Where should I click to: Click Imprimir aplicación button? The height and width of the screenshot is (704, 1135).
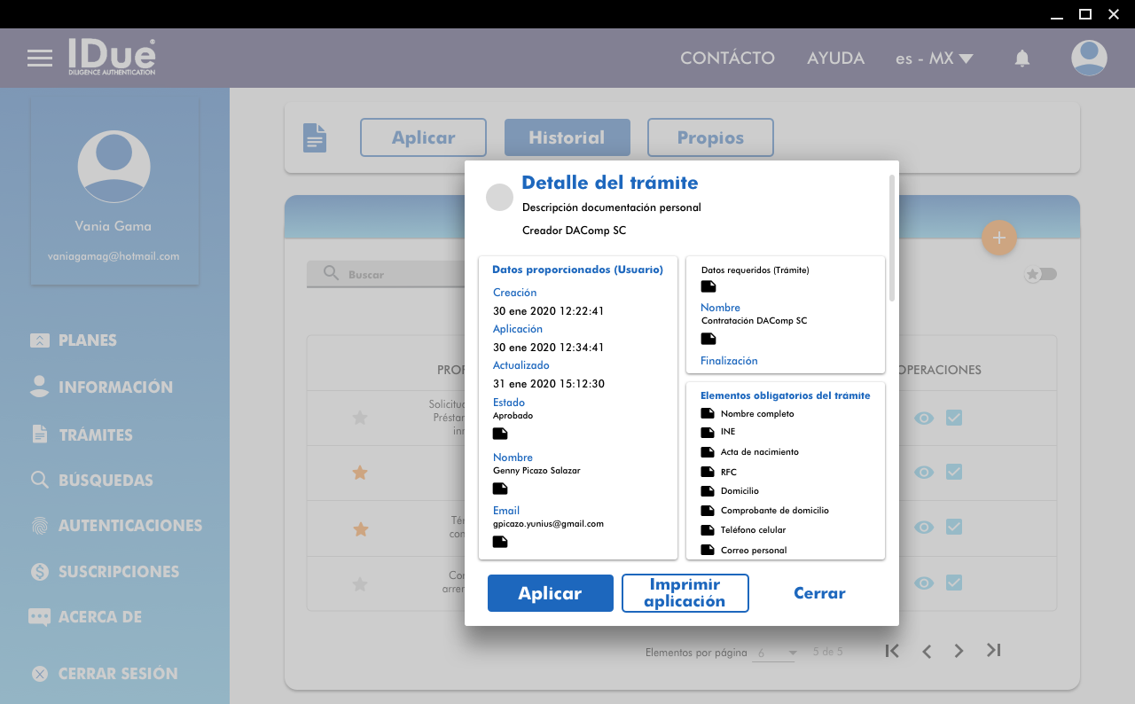(x=685, y=593)
